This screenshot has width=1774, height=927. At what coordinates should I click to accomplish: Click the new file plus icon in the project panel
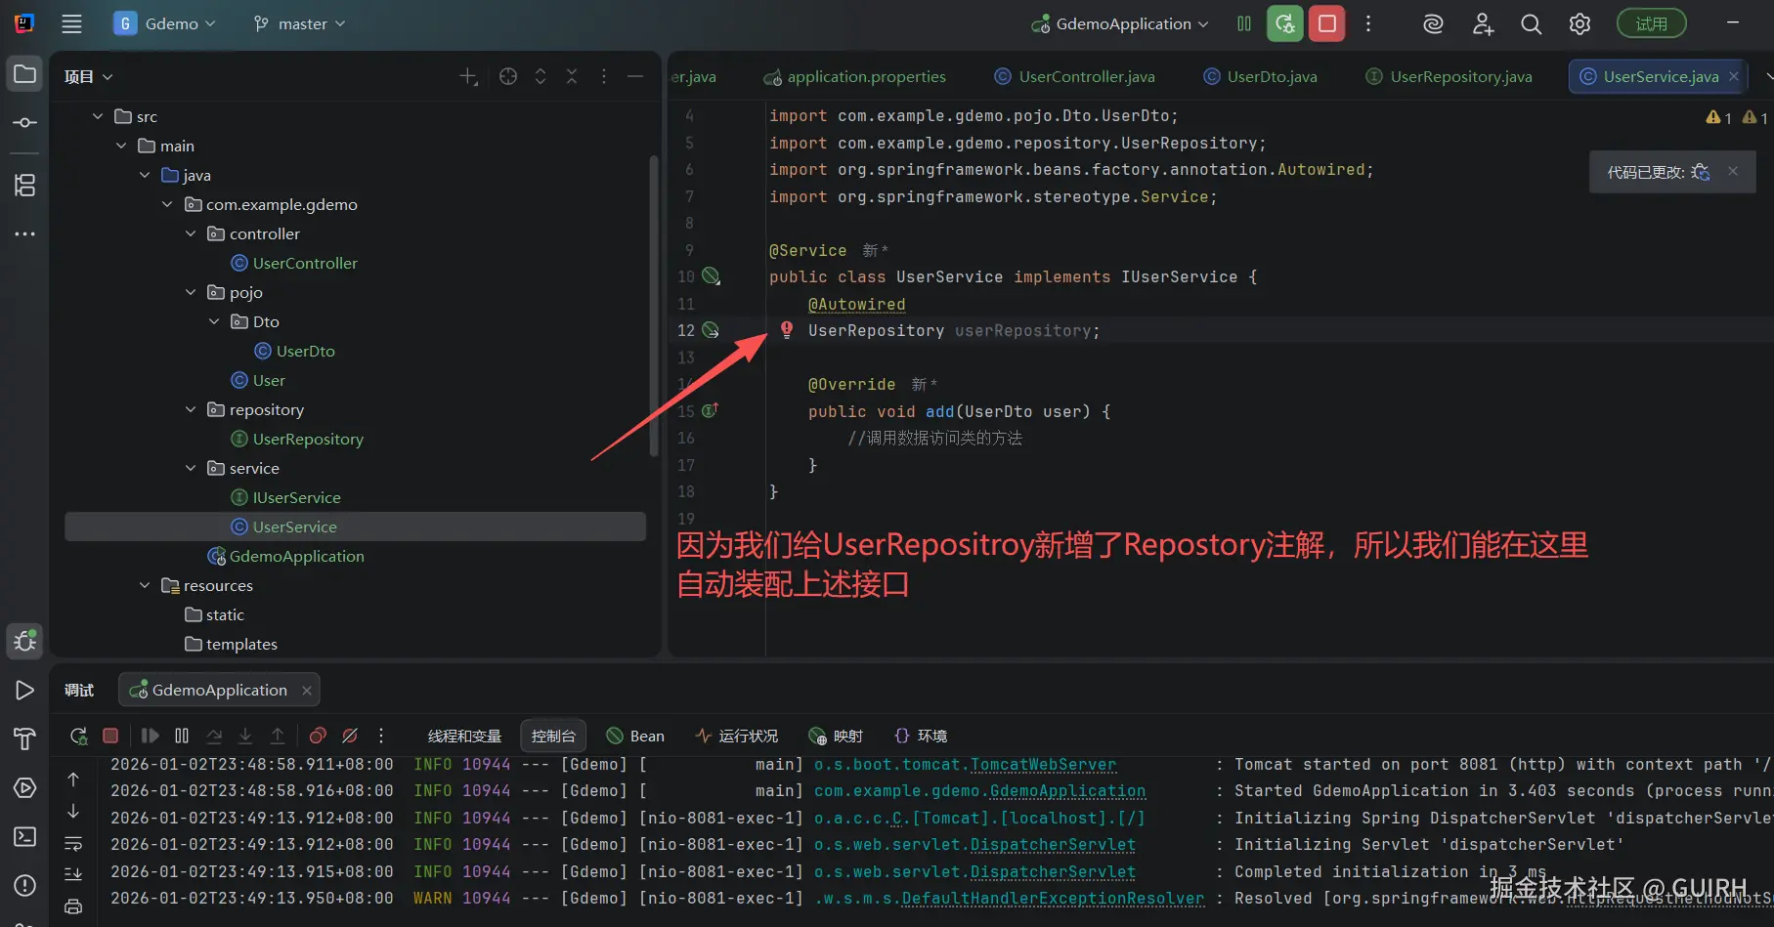(469, 77)
